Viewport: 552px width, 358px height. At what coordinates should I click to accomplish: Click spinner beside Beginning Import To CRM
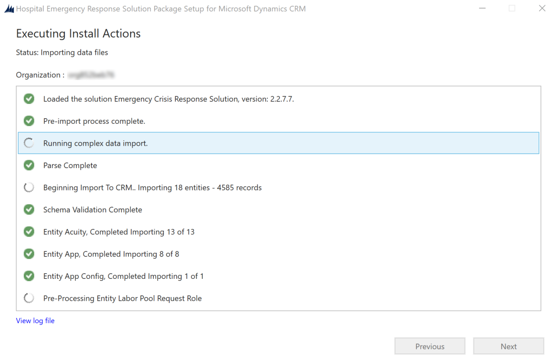coord(29,188)
